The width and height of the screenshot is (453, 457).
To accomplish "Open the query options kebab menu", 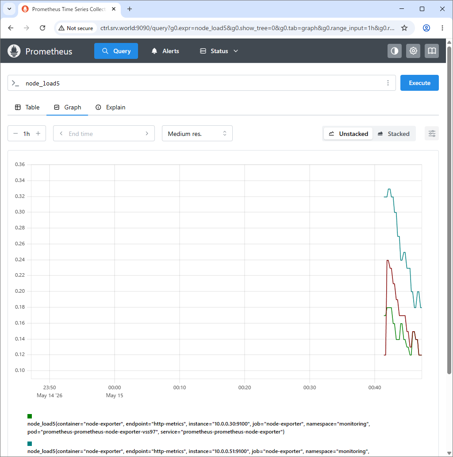I will (x=388, y=83).
